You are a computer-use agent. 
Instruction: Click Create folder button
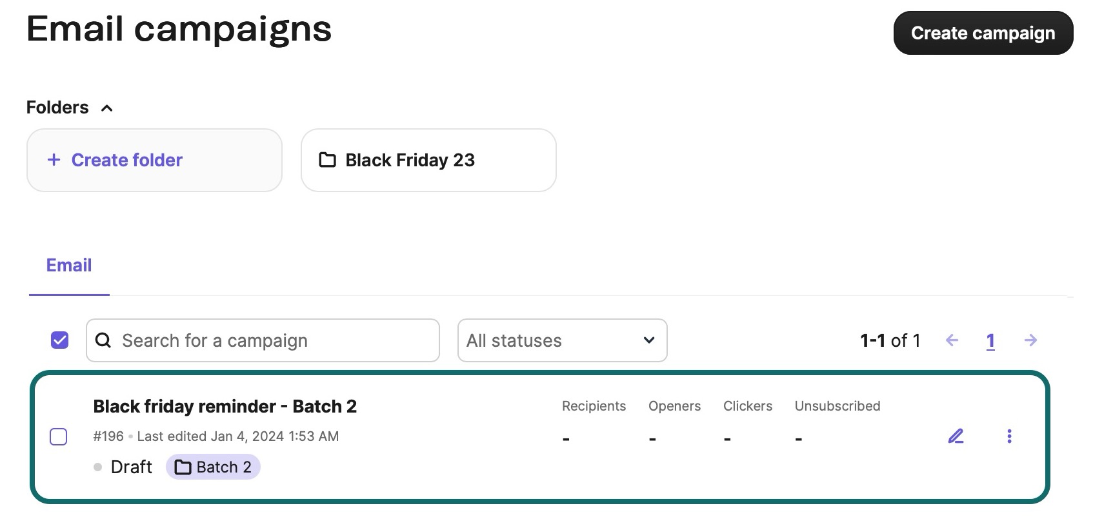(x=154, y=160)
